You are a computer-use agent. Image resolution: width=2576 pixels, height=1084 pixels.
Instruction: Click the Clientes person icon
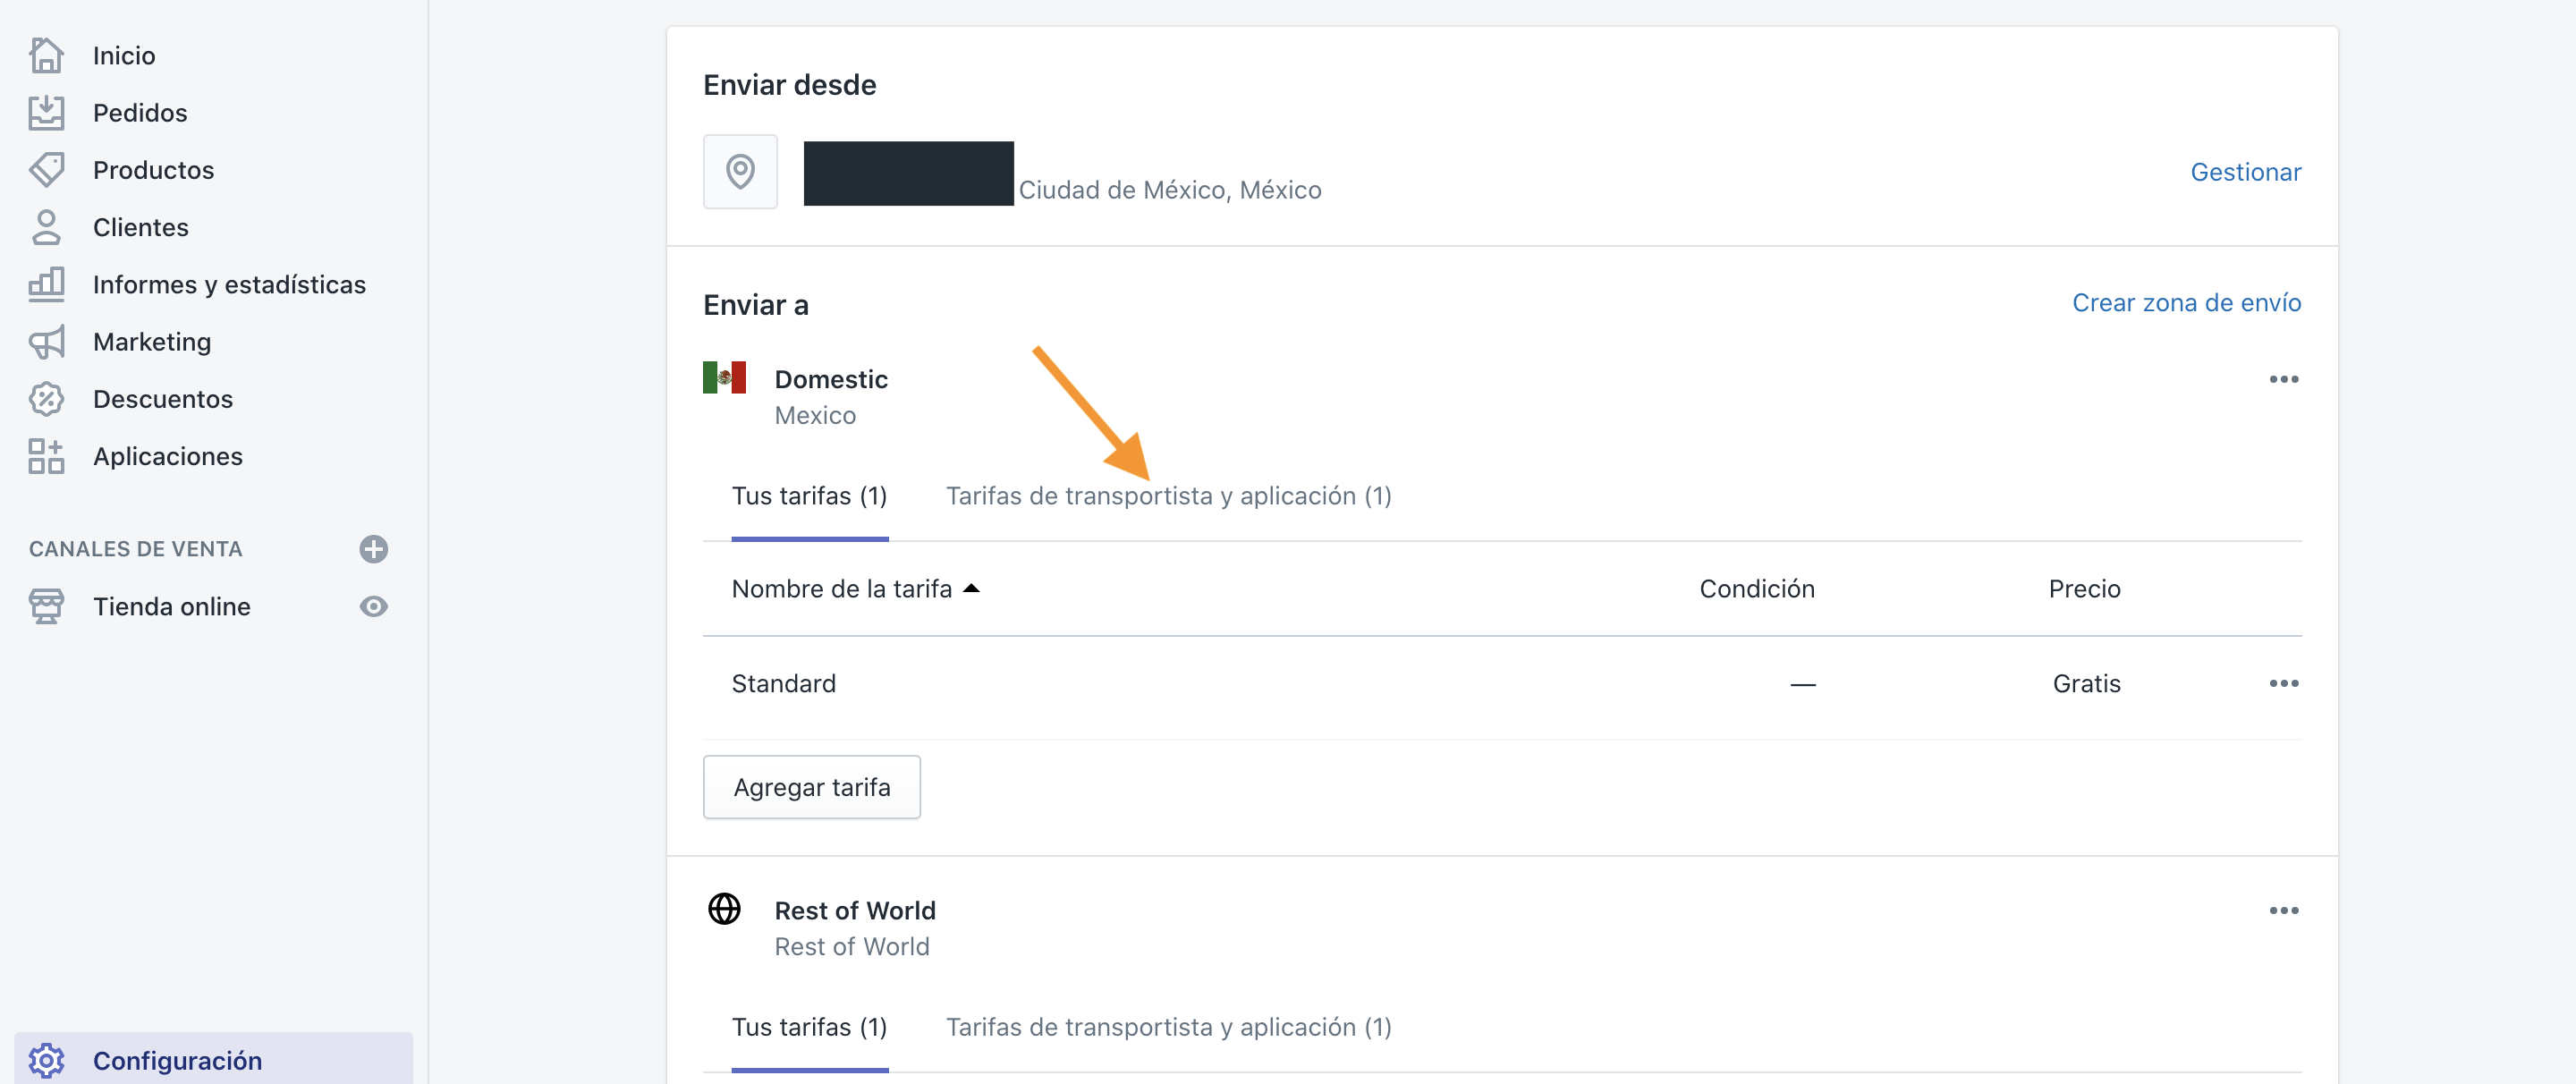pos(46,227)
